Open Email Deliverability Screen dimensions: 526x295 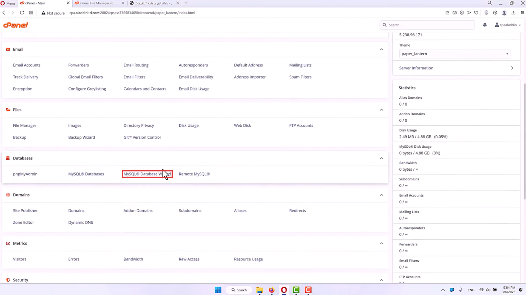(x=196, y=77)
